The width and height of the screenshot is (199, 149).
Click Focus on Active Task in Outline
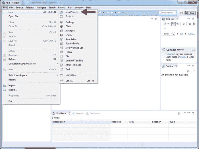[188, 71]
